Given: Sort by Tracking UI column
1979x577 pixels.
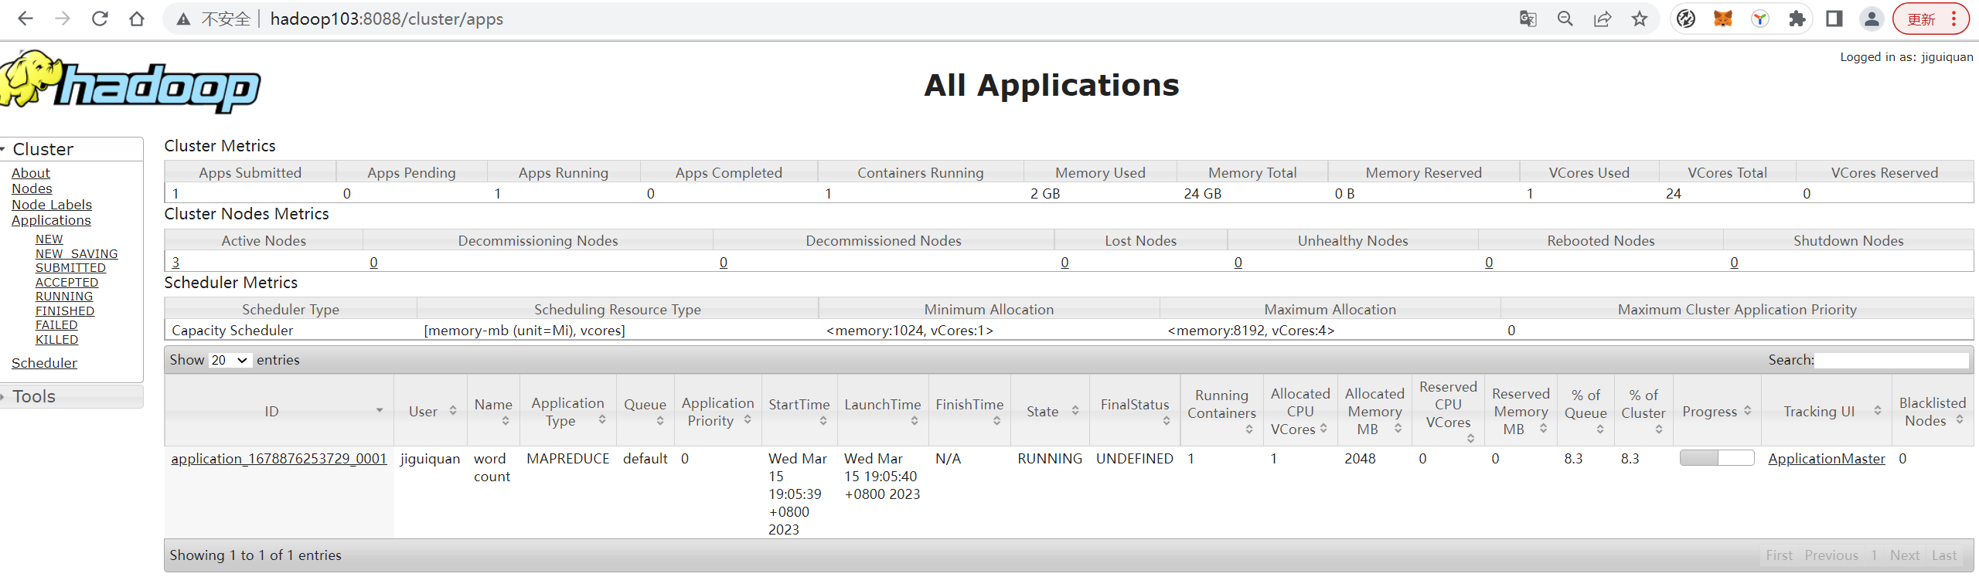Looking at the screenshot, I should [x=1878, y=411].
